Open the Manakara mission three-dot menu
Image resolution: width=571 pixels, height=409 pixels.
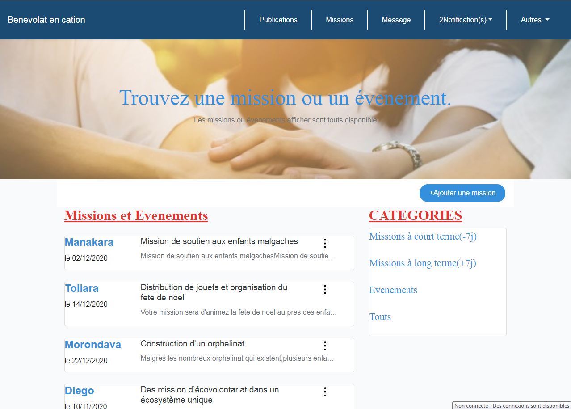coord(325,244)
